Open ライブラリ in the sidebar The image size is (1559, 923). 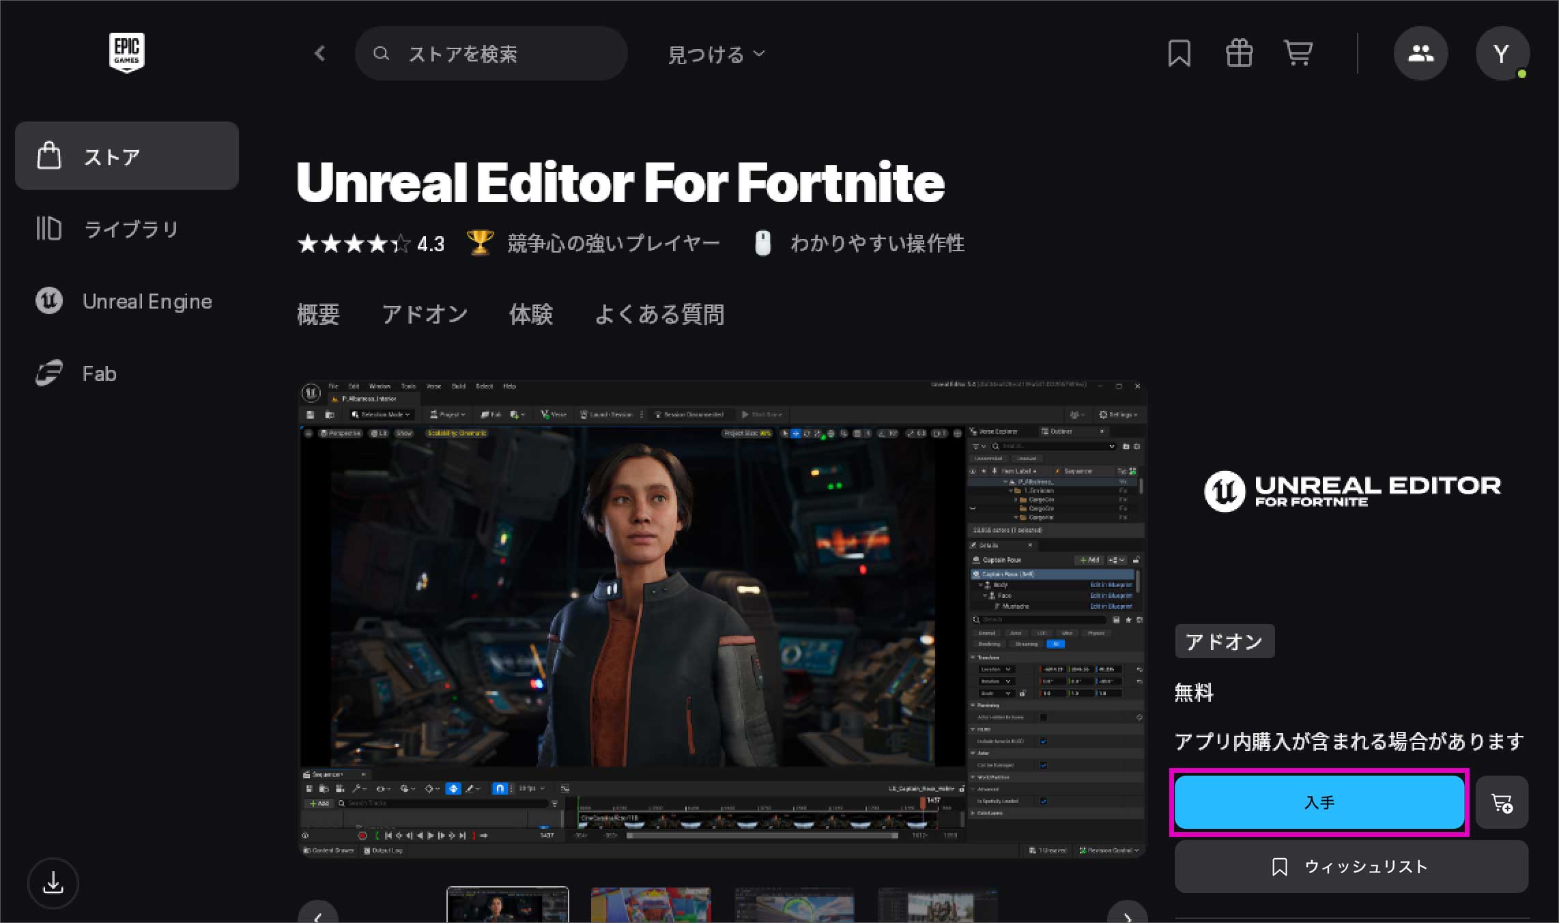(x=130, y=229)
